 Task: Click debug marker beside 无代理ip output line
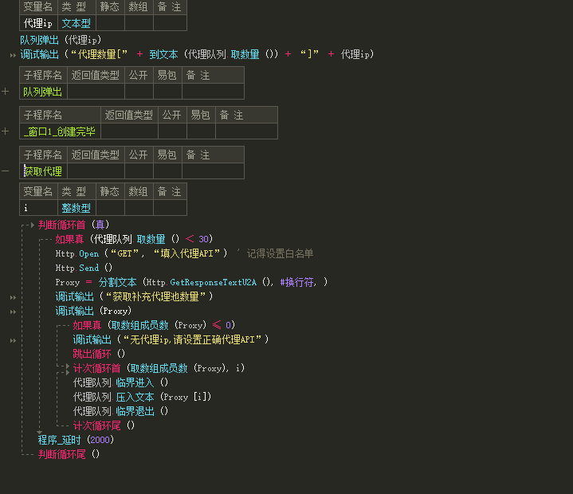tap(14, 340)
